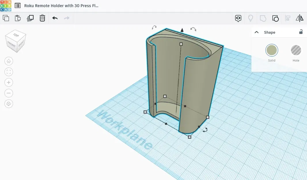Open the Tinkercad logo home link
Screen dimensions: 307x180
pos(6,6)
